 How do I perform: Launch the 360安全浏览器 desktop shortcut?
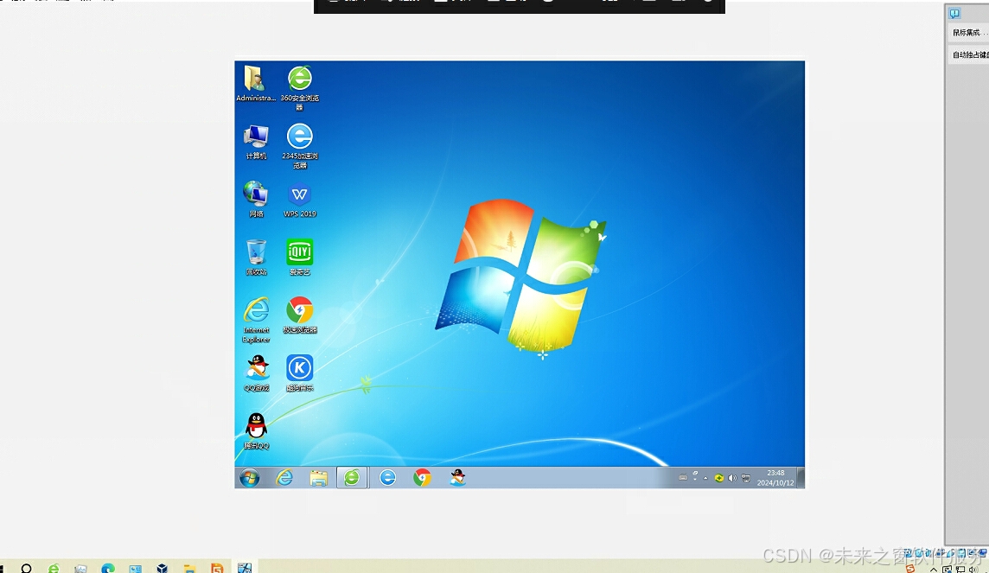pyautogui.click(x=300, y=87)
